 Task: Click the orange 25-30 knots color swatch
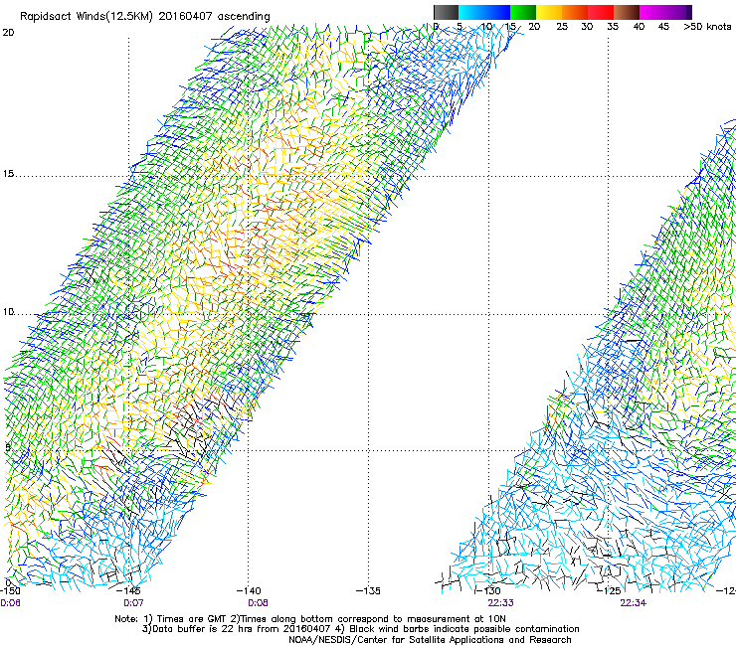575,12
